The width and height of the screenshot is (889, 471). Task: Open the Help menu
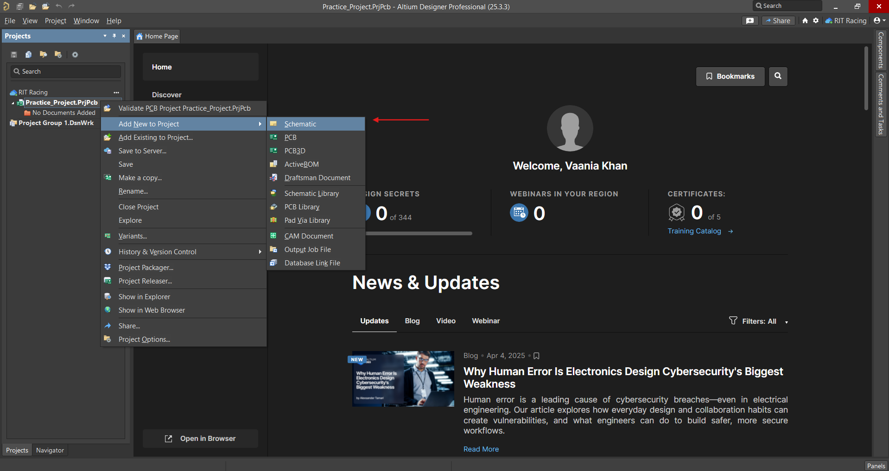pyautogui.click(x=114, y=20)
